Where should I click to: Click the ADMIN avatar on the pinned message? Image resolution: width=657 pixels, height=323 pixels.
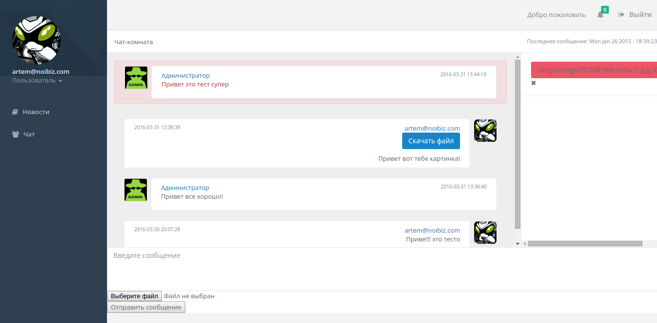136,78
